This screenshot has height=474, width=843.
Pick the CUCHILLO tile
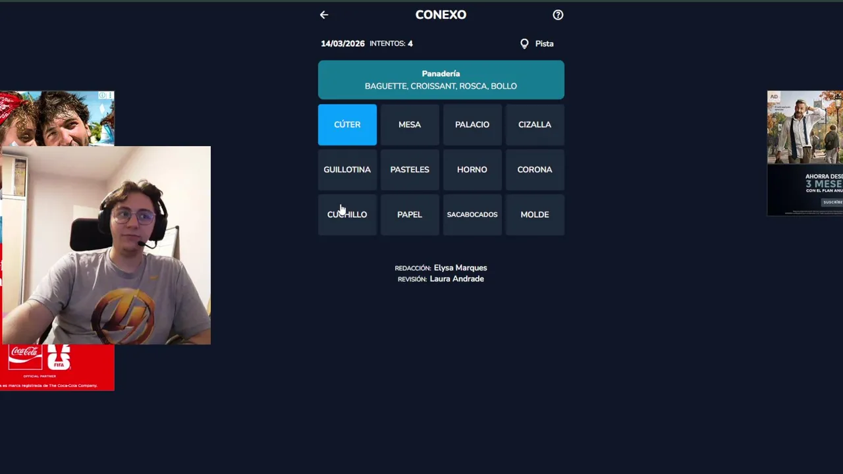tap(347, 214)
